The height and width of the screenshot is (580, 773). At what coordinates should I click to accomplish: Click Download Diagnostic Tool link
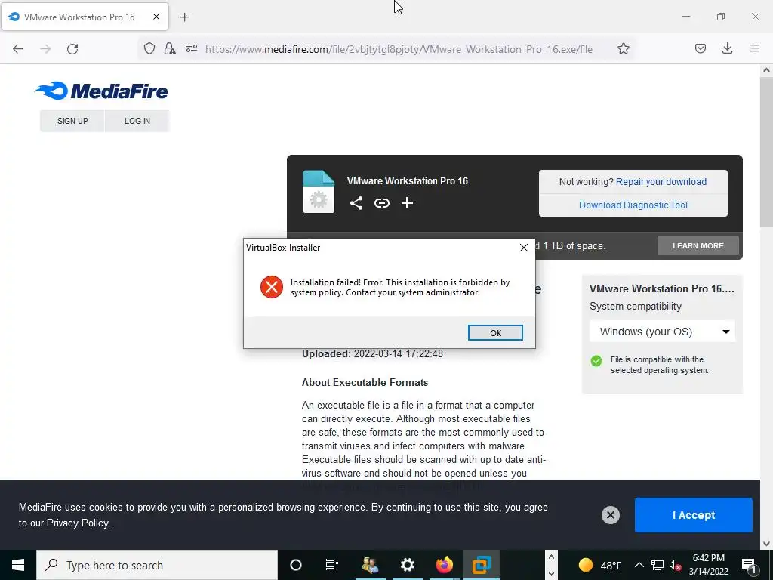click(633, 205)
